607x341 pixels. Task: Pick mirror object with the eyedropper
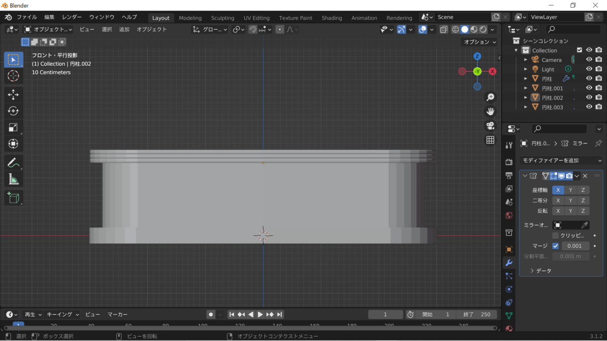584,225
